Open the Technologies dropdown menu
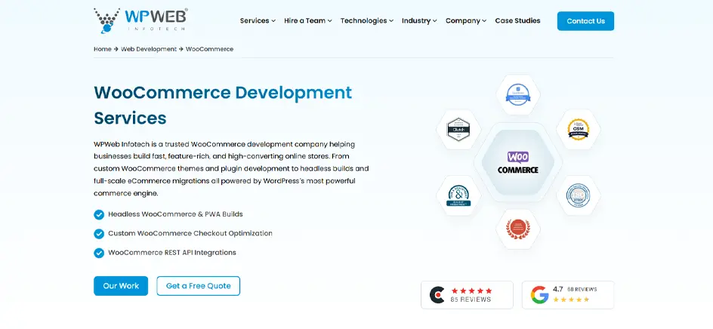This screenshot has width=713, height=329. pos(366,21)
